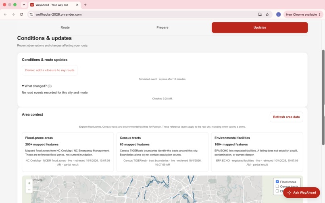Screen dimensions: 325x203
Task: Close the WayAhead browser tab
Action: point(77,5)
